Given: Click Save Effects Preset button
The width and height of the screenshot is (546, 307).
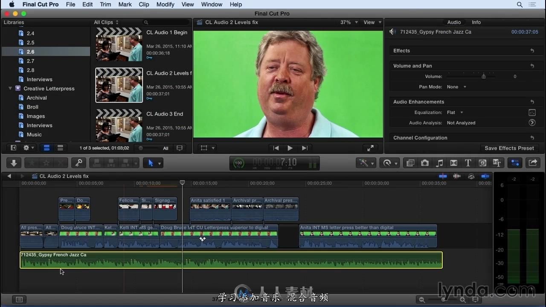Looking at the screenshot, I should 509,148.
